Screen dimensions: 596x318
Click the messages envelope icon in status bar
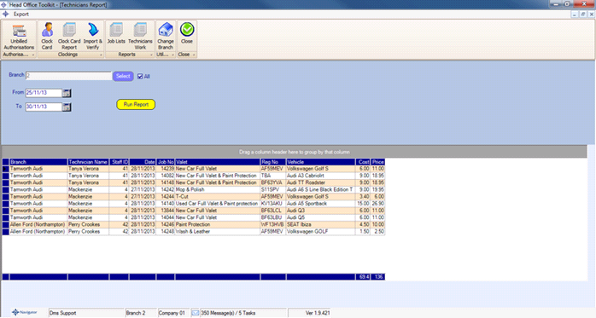pyautogui.click(x=195, y=313)
